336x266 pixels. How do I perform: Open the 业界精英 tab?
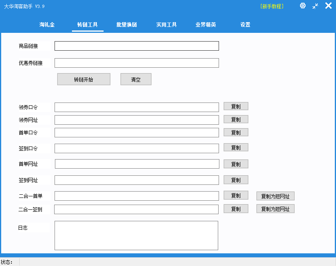pyautogui.click(x=206, y=25)
